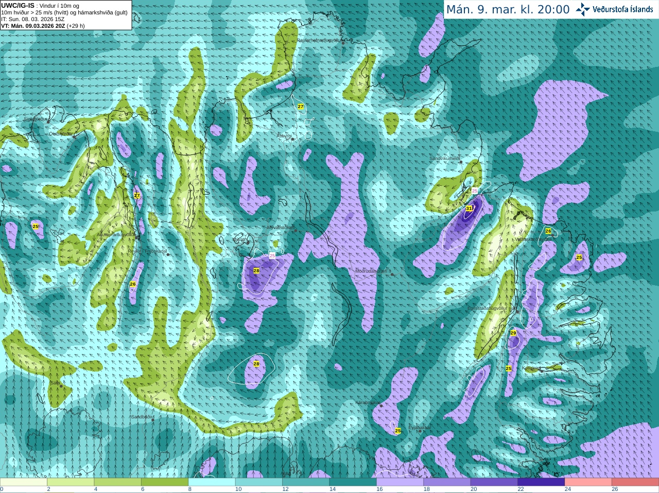The height and width of the screenshot is (493, 659).
Task: Click the Mývatnsöræfi station label
Action: [x=281, y=227]
